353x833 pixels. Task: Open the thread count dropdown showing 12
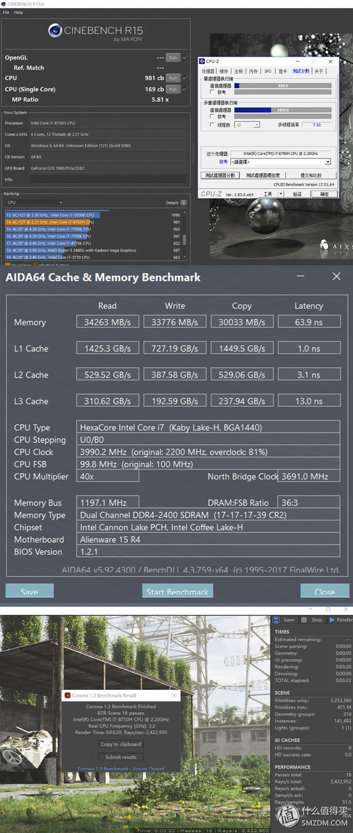tap(257, 124)
